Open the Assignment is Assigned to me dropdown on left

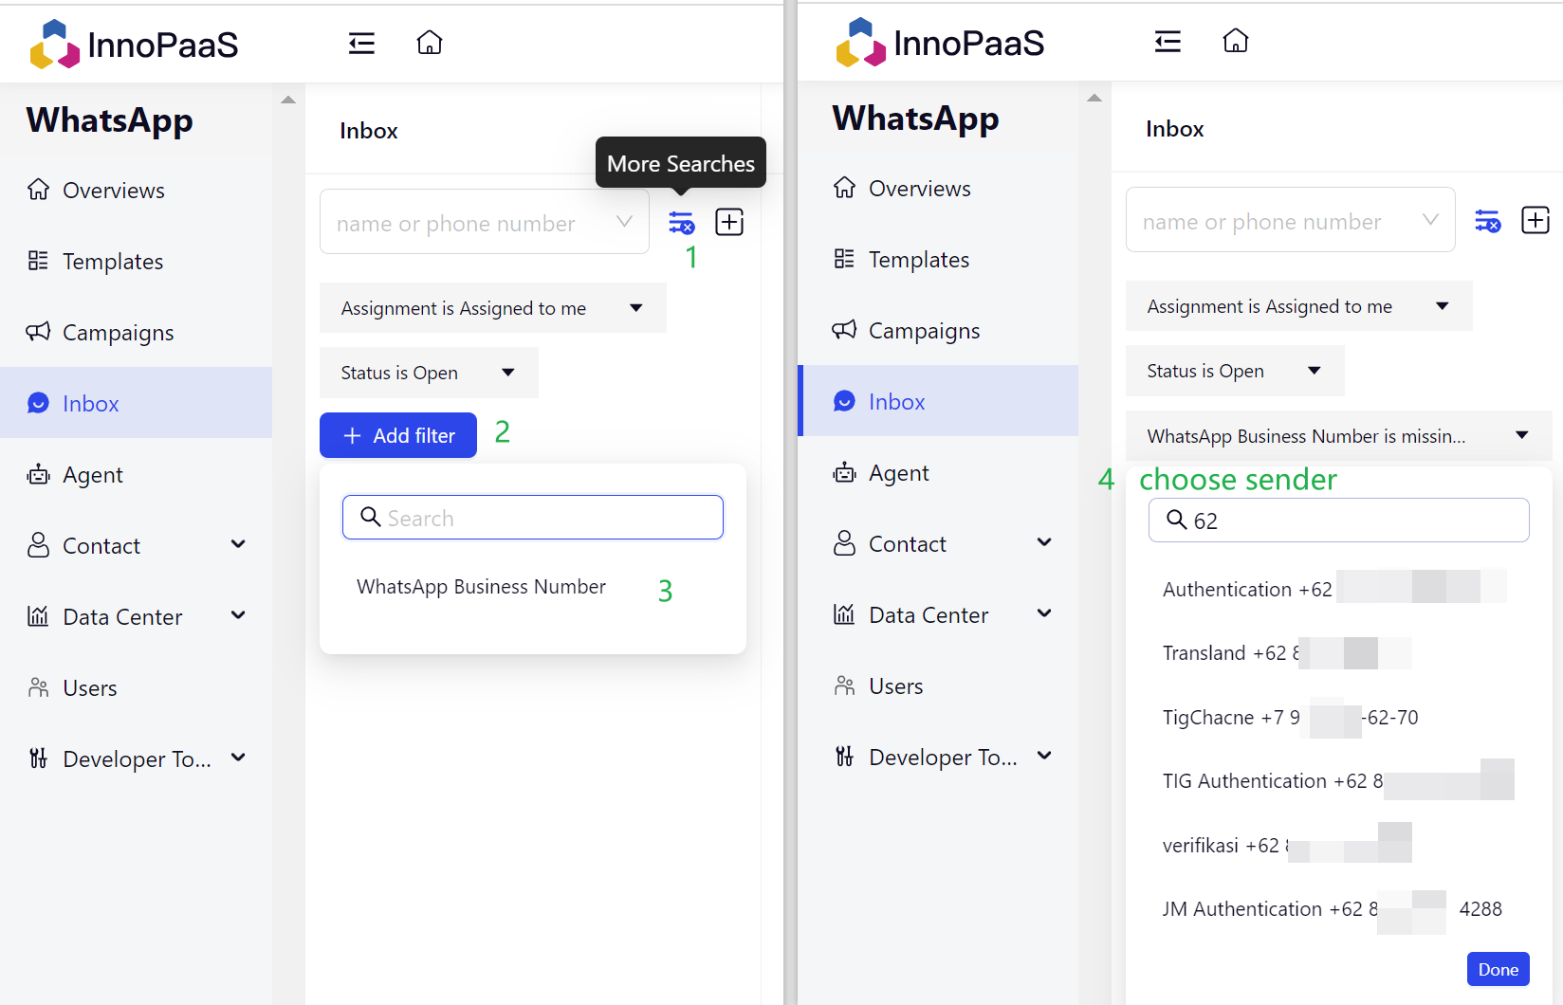tap(492, 308)
